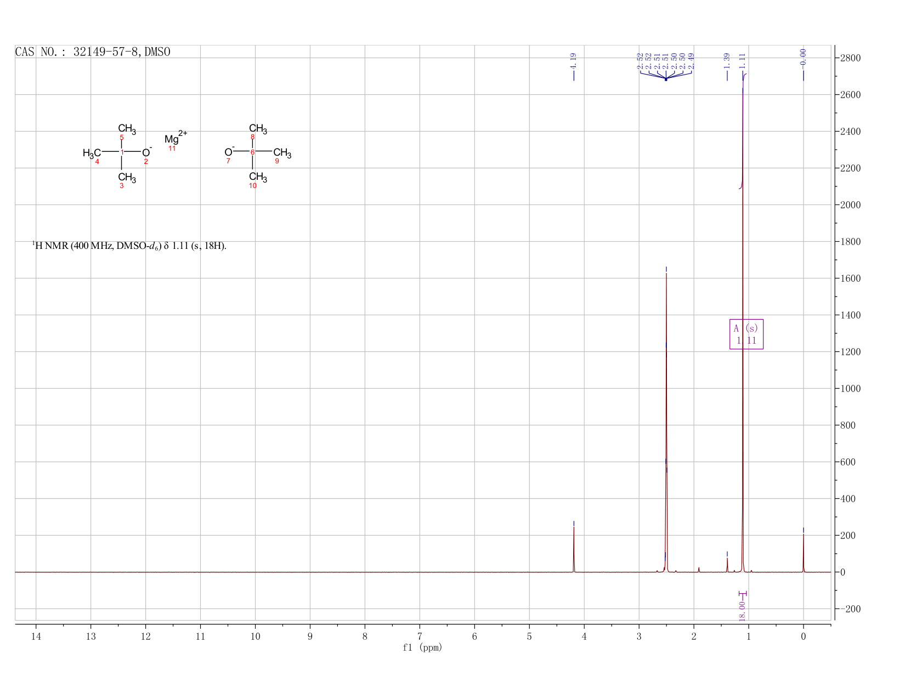Select the O- atom numbered 2
Screen dimensions: 905x699
tap(146, 152)
